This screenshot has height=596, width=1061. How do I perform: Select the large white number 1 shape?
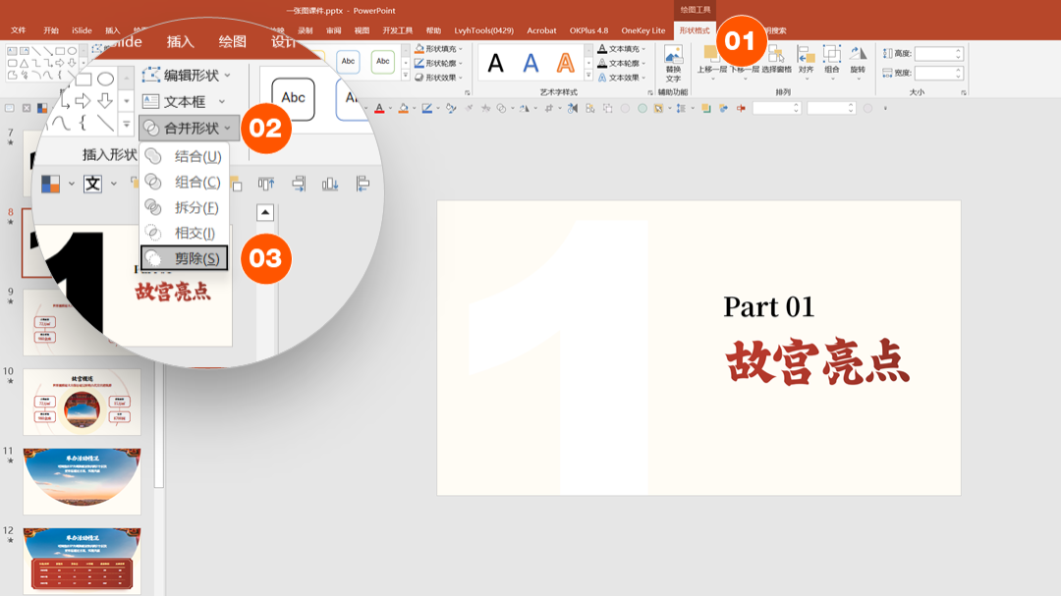(602, 358)
